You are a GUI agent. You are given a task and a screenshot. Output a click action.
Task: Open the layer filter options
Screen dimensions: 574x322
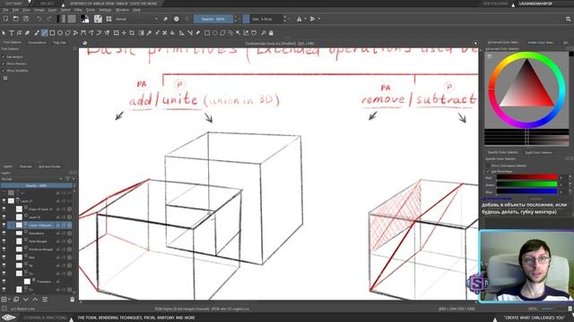point(68,179)
